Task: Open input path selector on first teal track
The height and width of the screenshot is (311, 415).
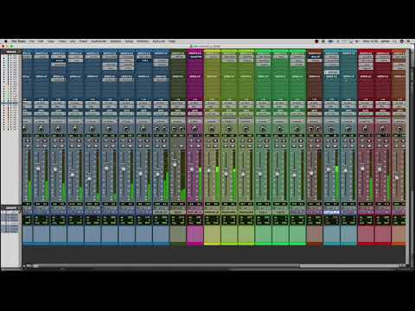Action: [x=331, y=102]
